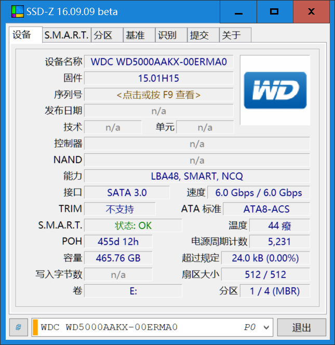Click the power cycle count 5,231
Screen dimensions: 335x345
pos(279,242)
